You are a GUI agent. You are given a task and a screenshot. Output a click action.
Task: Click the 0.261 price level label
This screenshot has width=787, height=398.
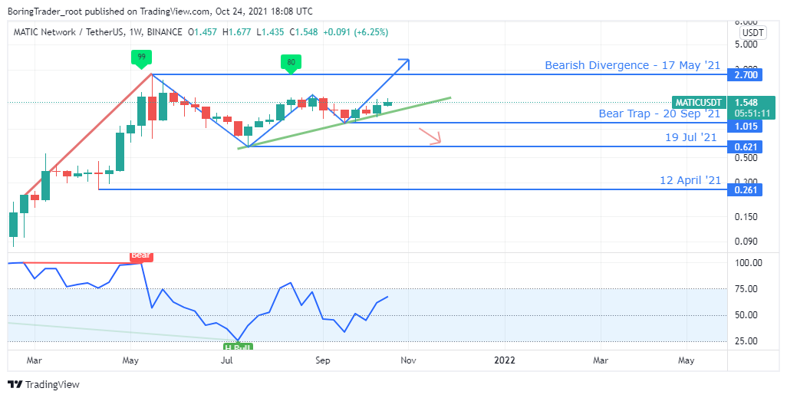(x=746, y=190)
